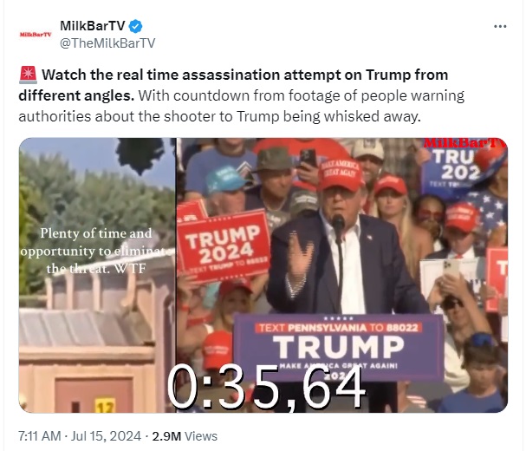Click the blue verified badge
Screen dimensions: 526x451
click(x=135, y=26)
